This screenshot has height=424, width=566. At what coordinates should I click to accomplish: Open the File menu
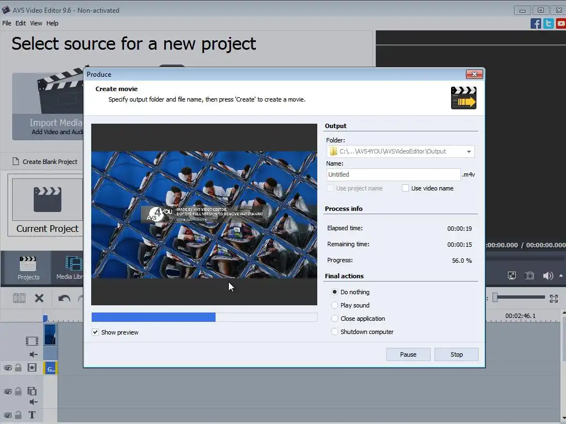[7, 23]
